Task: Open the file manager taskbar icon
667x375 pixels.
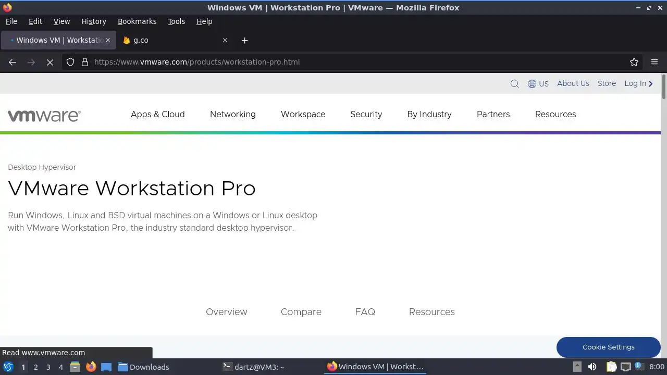Action: click(75, 367)
